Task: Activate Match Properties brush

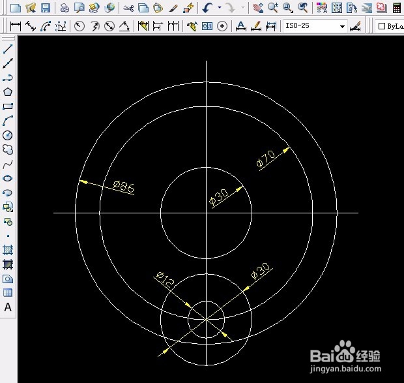Action: [173, 8]
